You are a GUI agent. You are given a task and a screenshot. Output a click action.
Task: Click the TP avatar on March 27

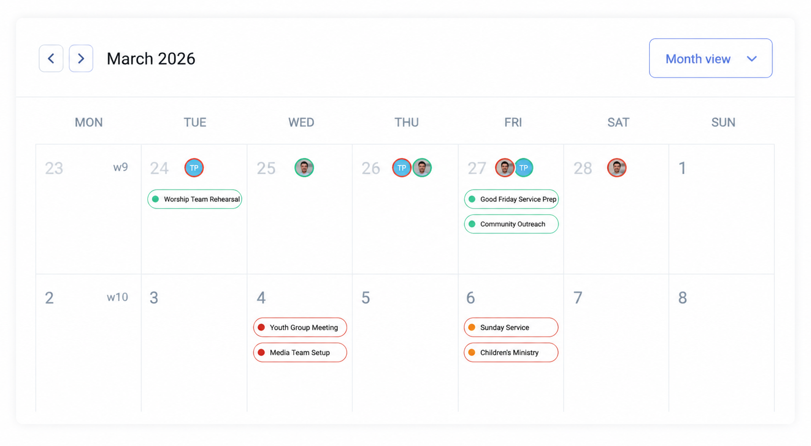click(524, 167)
